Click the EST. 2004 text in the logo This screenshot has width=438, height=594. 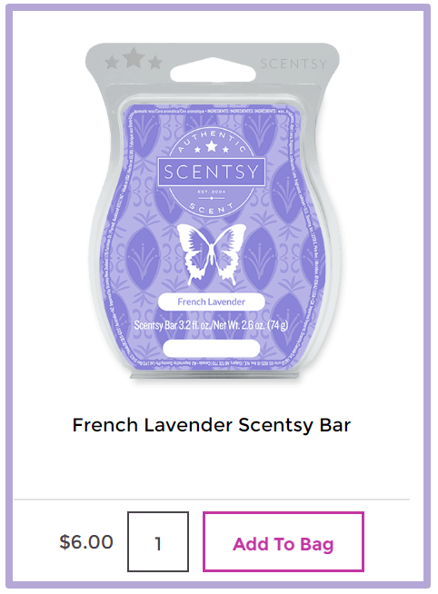pos(212,192)
